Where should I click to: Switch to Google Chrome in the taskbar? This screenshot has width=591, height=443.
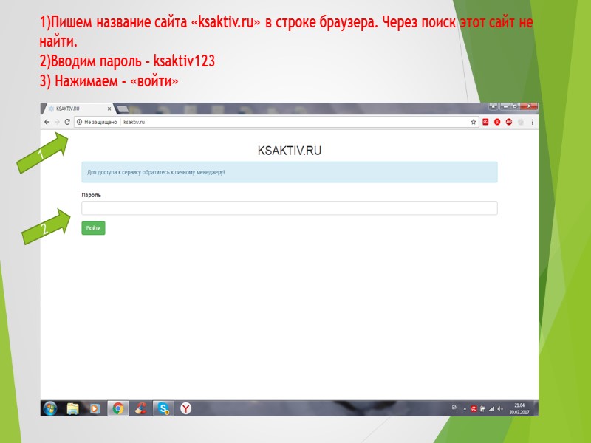pos(118,408)
